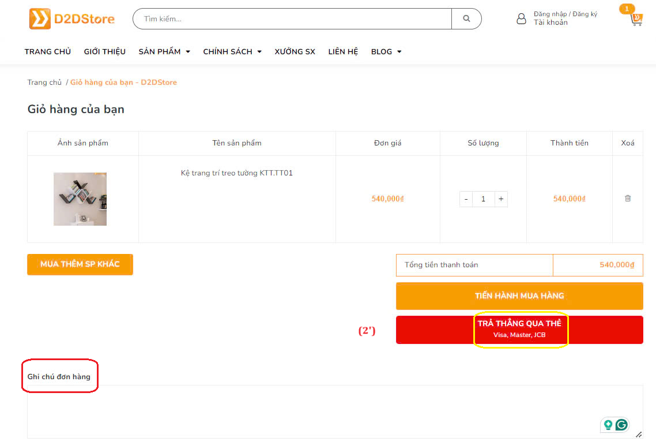Image resolution: width=656 pixels, height=445 pixels.
Task: Click the Grammarly icon in the note box
Action: (621, 425)
